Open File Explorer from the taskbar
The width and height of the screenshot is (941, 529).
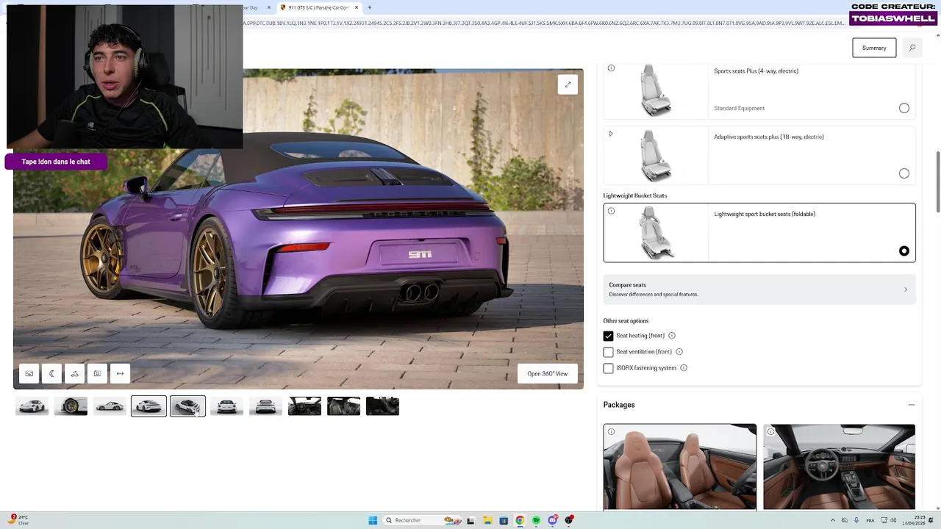pyautogui.click(x=487, y=520)
